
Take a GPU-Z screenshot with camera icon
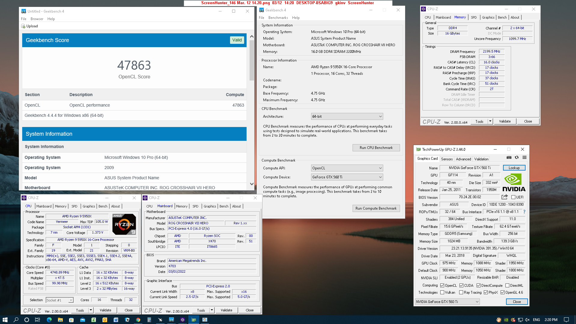509,157
